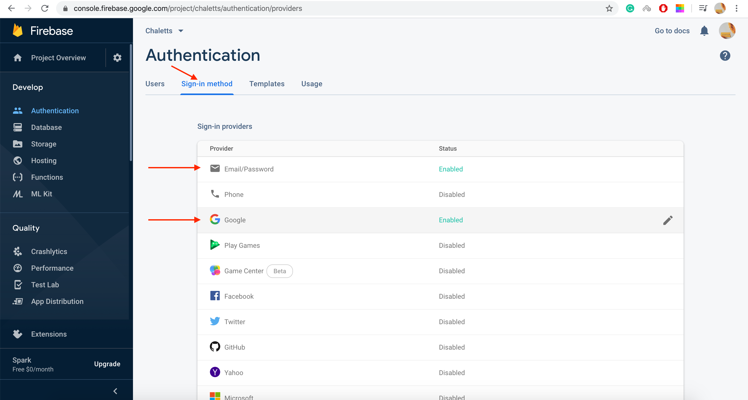Open the Authentication section in sidebar

point(55,111)
